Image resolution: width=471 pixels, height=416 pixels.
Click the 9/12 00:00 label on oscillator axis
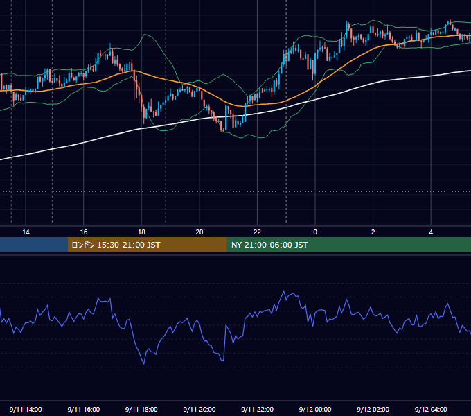(x=315, y=409)
